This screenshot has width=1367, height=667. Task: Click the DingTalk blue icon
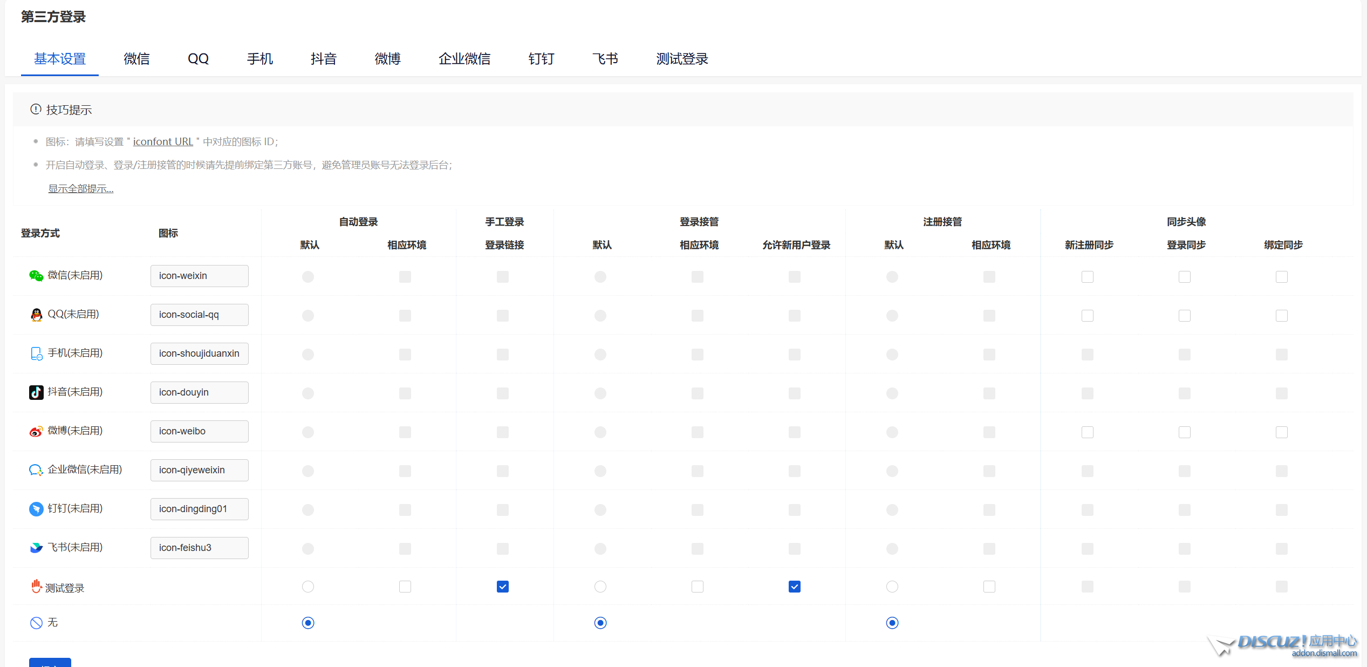(x=36, y=509)
